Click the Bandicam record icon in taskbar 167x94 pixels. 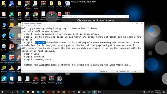pos(99,92)
